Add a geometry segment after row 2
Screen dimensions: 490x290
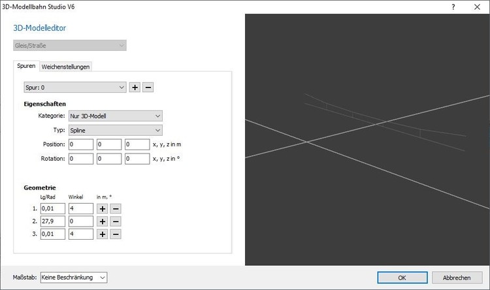click(102, 221)
